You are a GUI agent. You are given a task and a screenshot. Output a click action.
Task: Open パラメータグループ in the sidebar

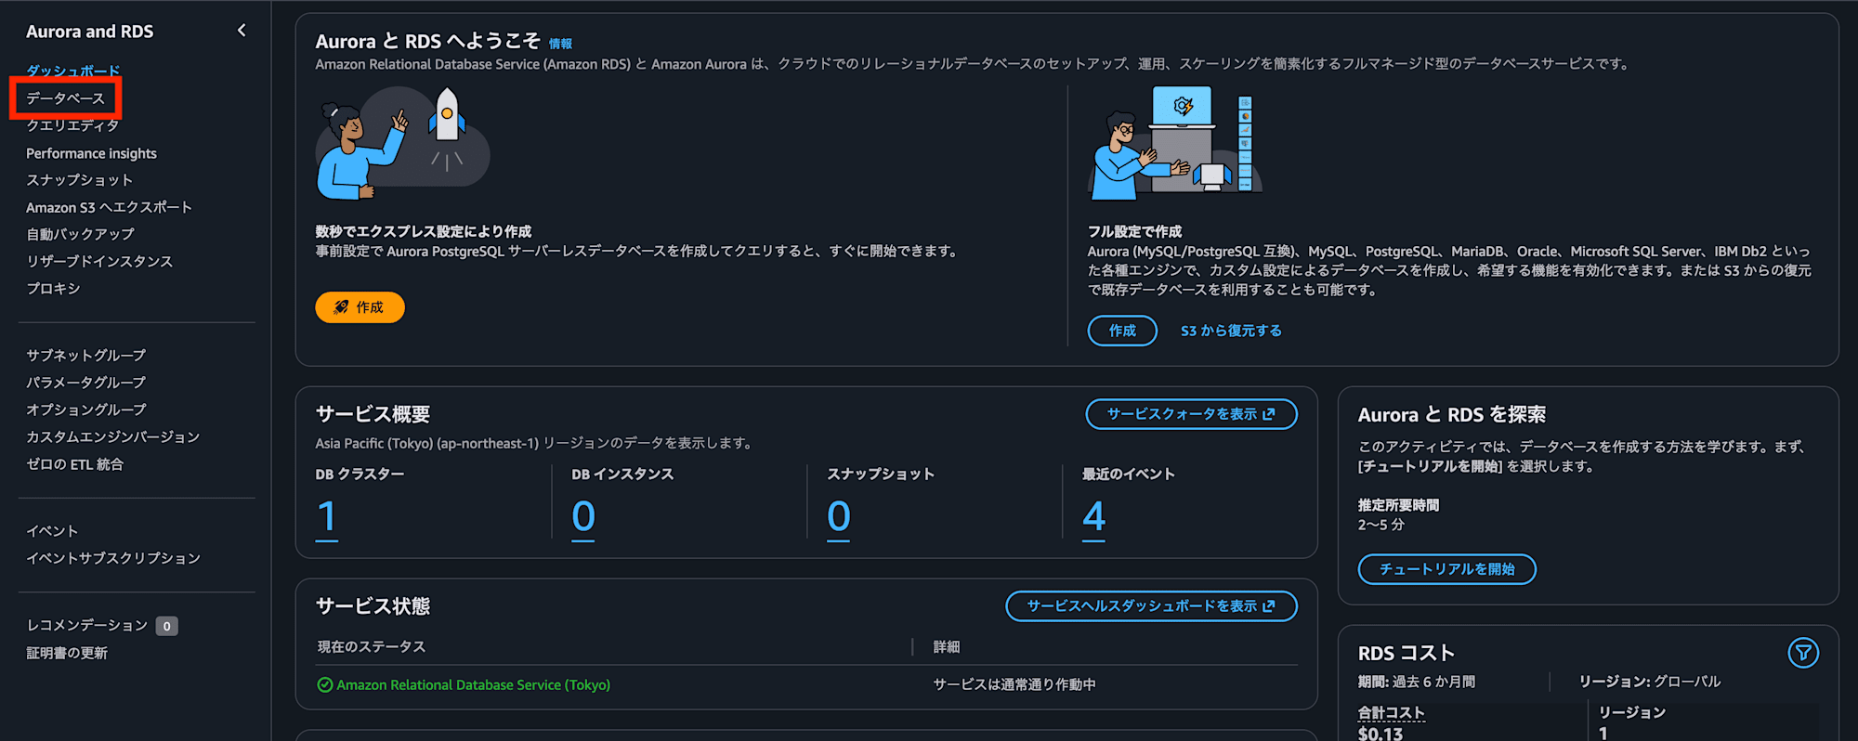[85, 383]
